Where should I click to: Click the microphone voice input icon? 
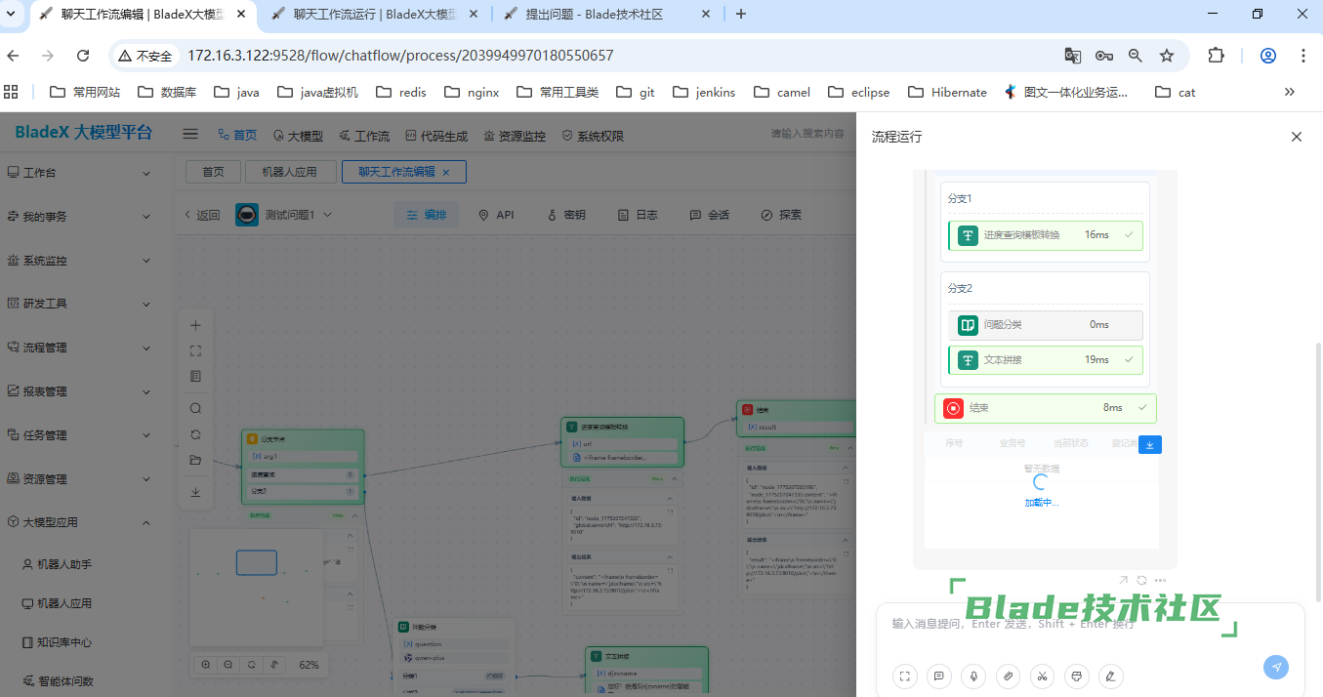972,676
